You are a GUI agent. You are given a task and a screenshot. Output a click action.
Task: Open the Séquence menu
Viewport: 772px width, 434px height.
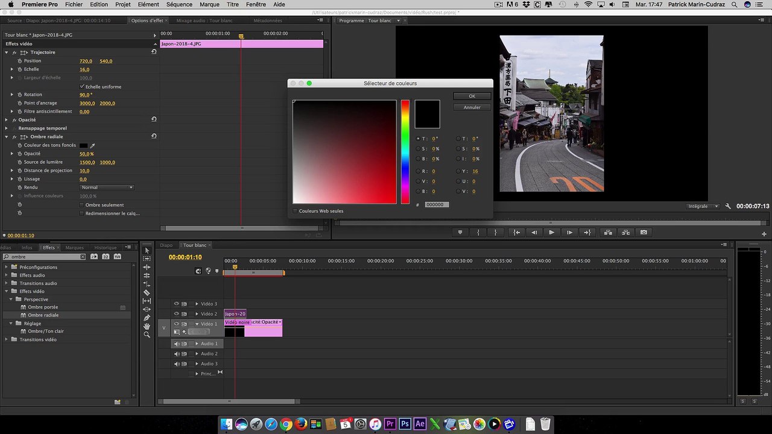(x=179, y=4)
